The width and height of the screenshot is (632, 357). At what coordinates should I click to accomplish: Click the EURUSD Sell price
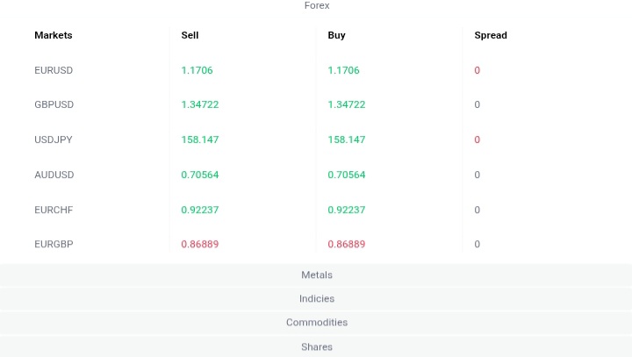197,70
